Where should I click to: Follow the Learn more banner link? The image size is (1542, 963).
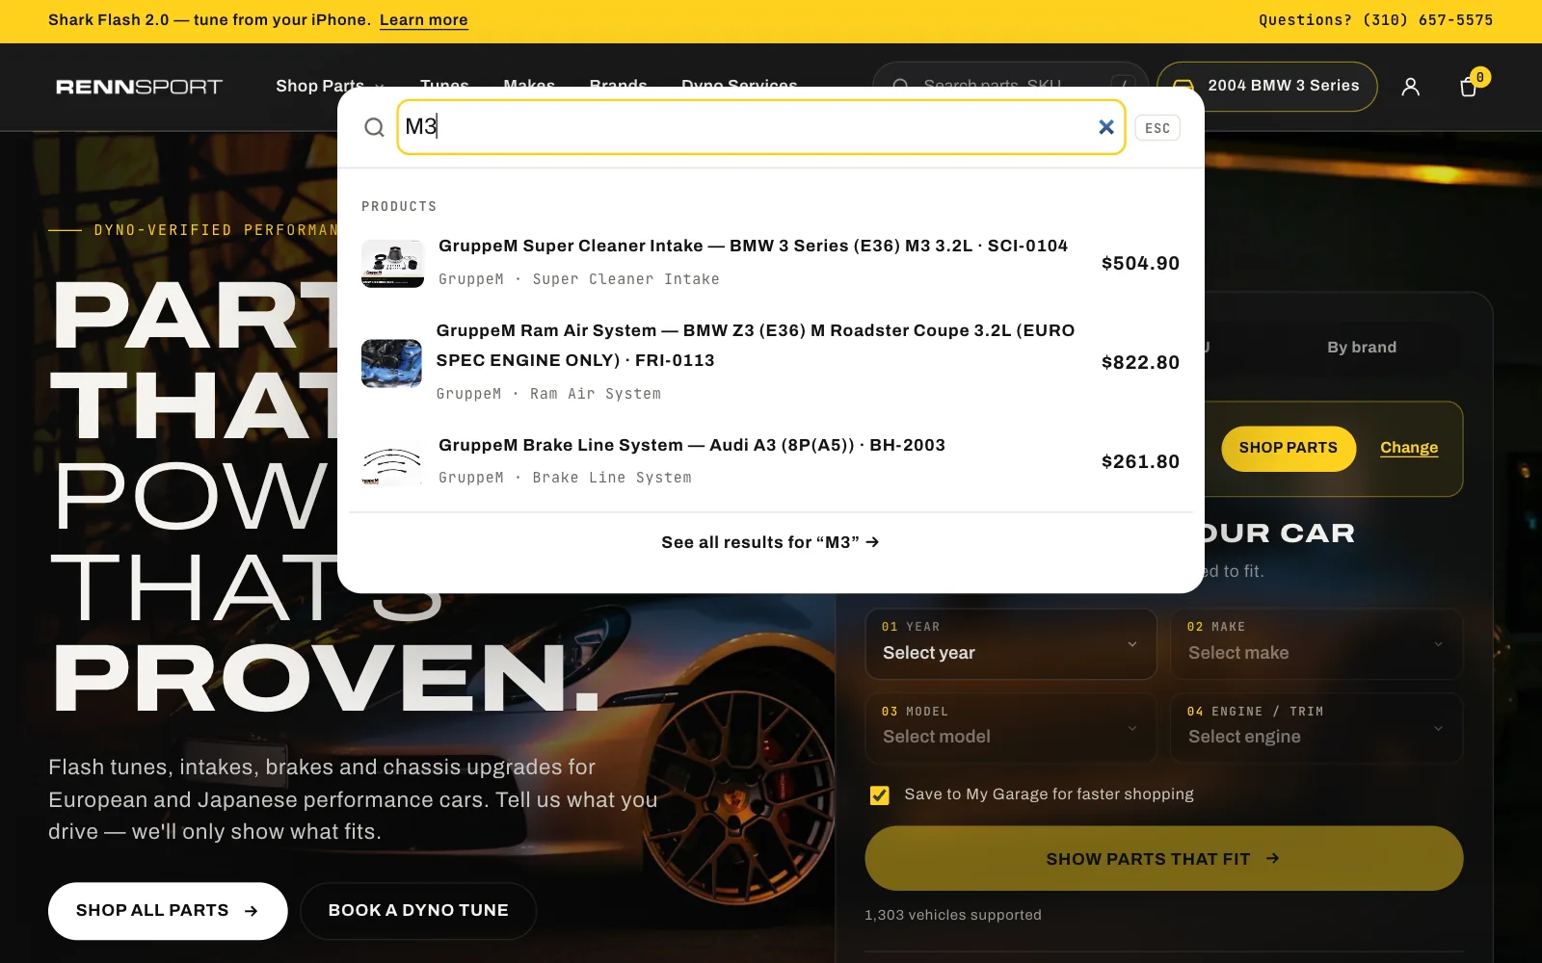[x=423, y=20]
